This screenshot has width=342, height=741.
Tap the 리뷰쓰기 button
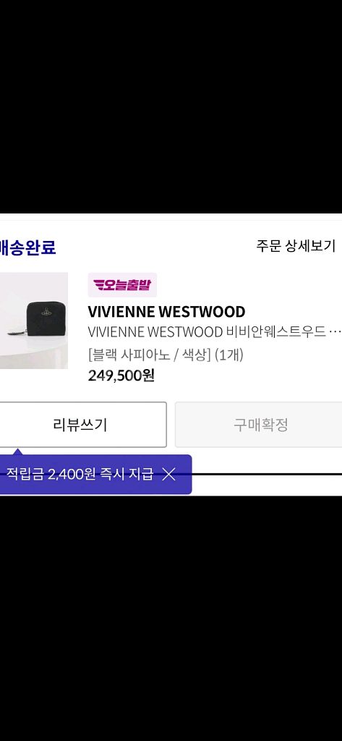click(80, 424)
